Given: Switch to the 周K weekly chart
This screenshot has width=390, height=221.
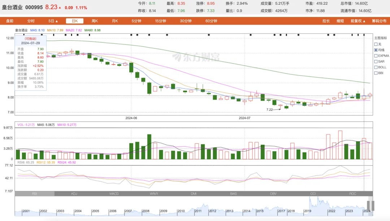Looking at the screenshot, I should [x=95, y=21].
